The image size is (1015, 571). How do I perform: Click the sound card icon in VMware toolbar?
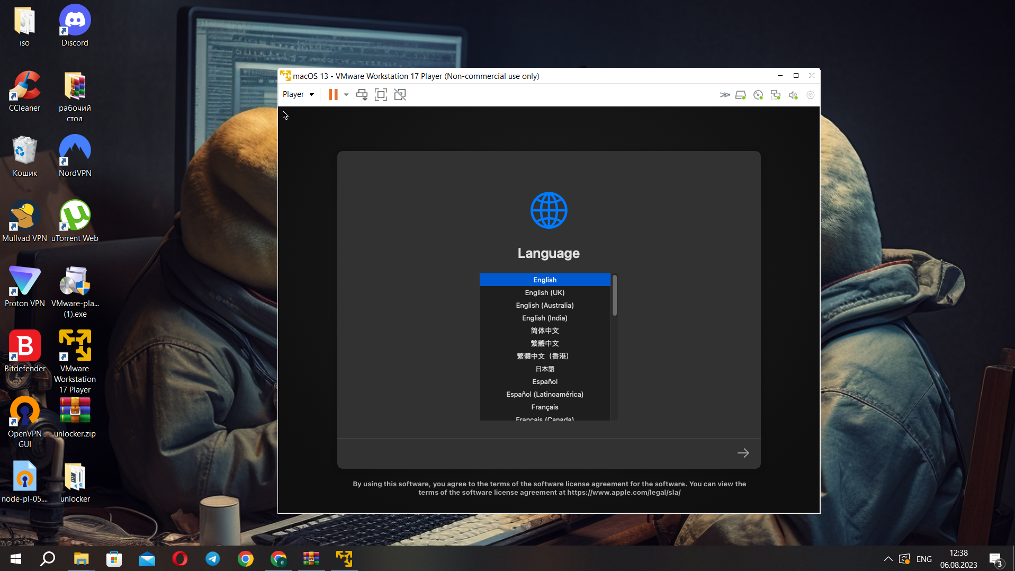point(793,95)
